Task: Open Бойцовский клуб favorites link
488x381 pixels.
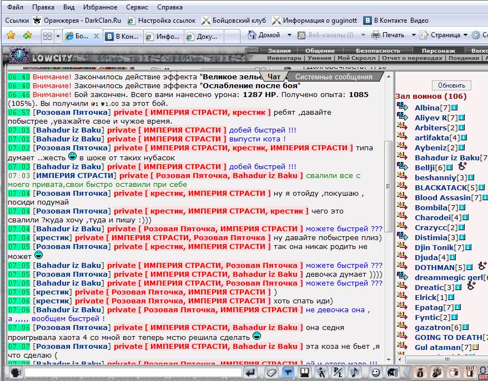Action: (234, 21)
